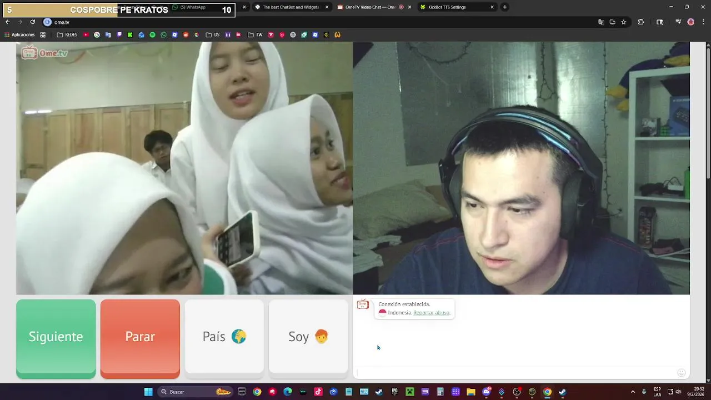
Task: Open the Windows Start menu
Action: coord(148,392)
